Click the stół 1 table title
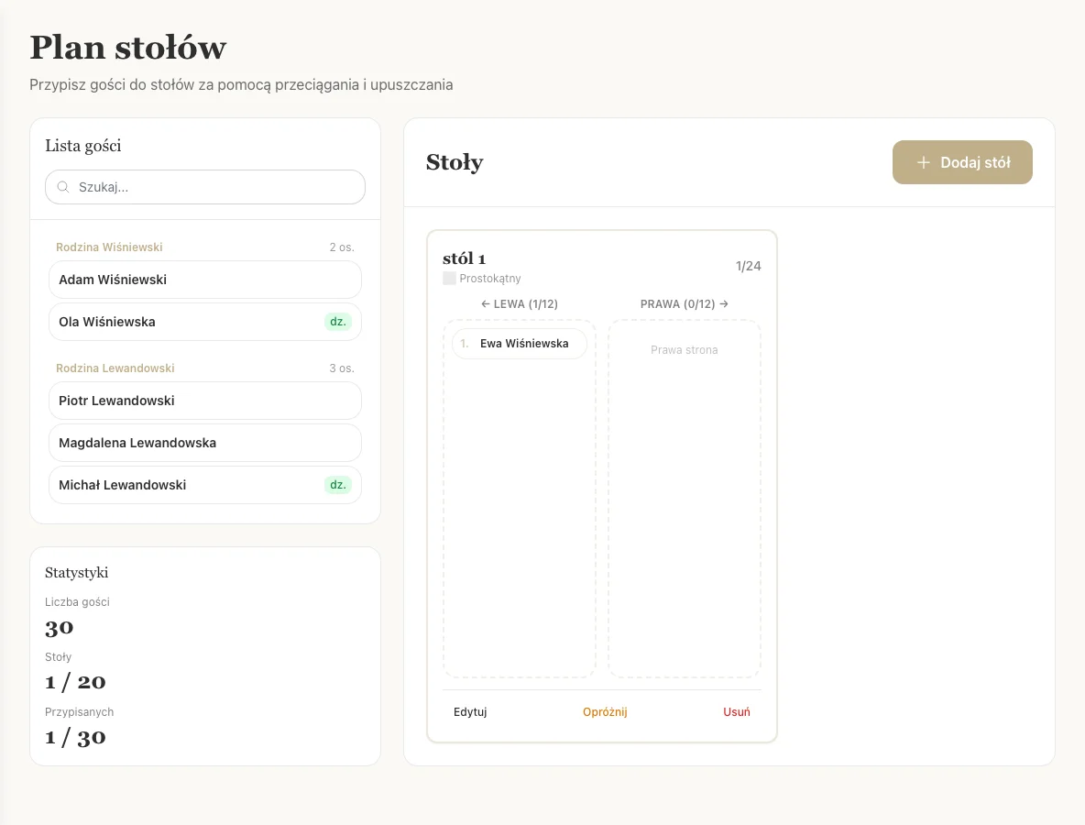Image resolution: width=1085 pixels, height=825 pixels. [x=464, y=258]
